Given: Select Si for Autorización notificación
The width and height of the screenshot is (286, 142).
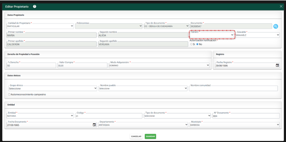Looking at the screenshot, I should tap(191, 44).
